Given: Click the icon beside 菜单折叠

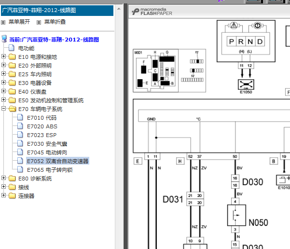Looking at the screenshot, I should point(39,23).
